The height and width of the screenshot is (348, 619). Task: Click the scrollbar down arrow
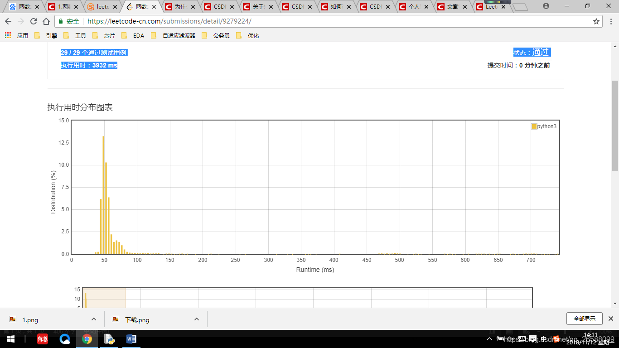615,304
